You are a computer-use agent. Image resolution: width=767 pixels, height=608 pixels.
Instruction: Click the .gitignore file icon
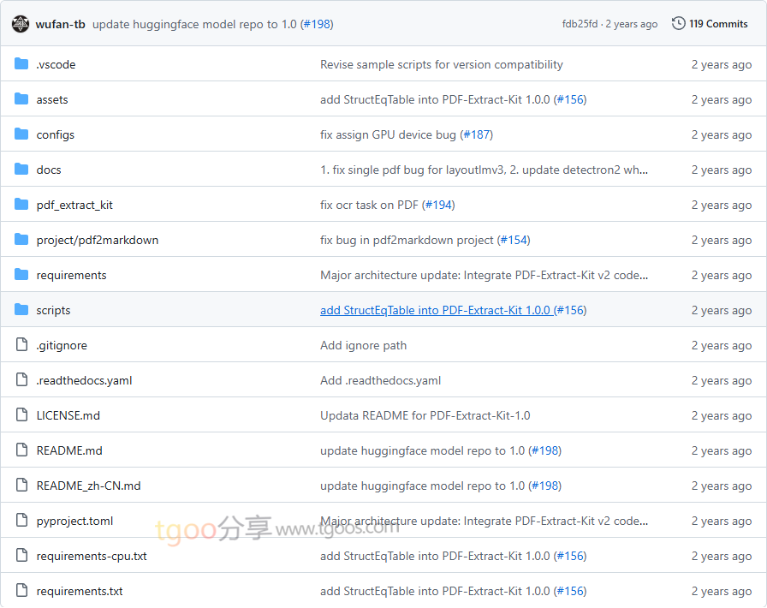tap(21, 345)
